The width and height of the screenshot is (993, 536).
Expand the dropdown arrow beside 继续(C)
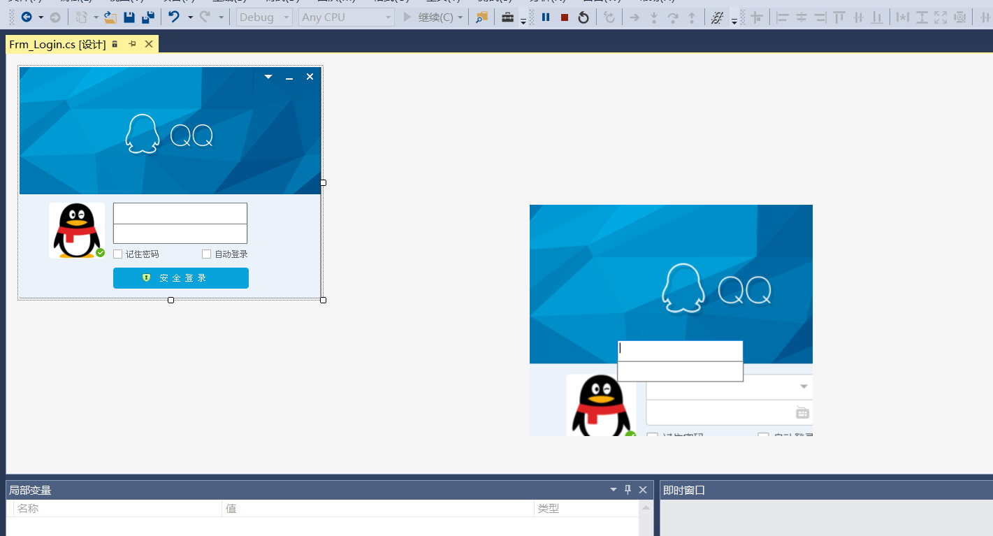tap(459, 17)
